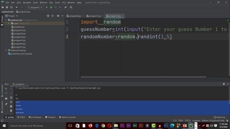Toggle scroll to end icon in Run panel
The height and width of the screenshot is (129, 230).
[x=11, y=102]
